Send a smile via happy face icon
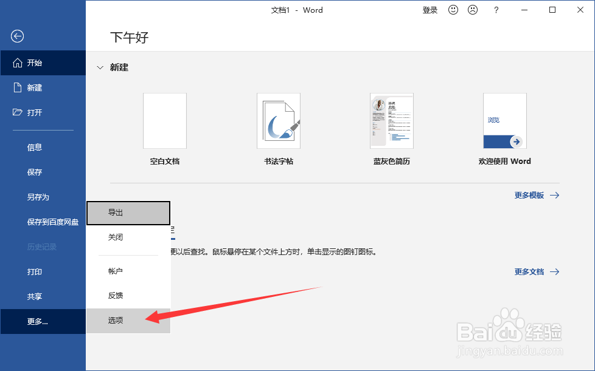 click(453, 10)
